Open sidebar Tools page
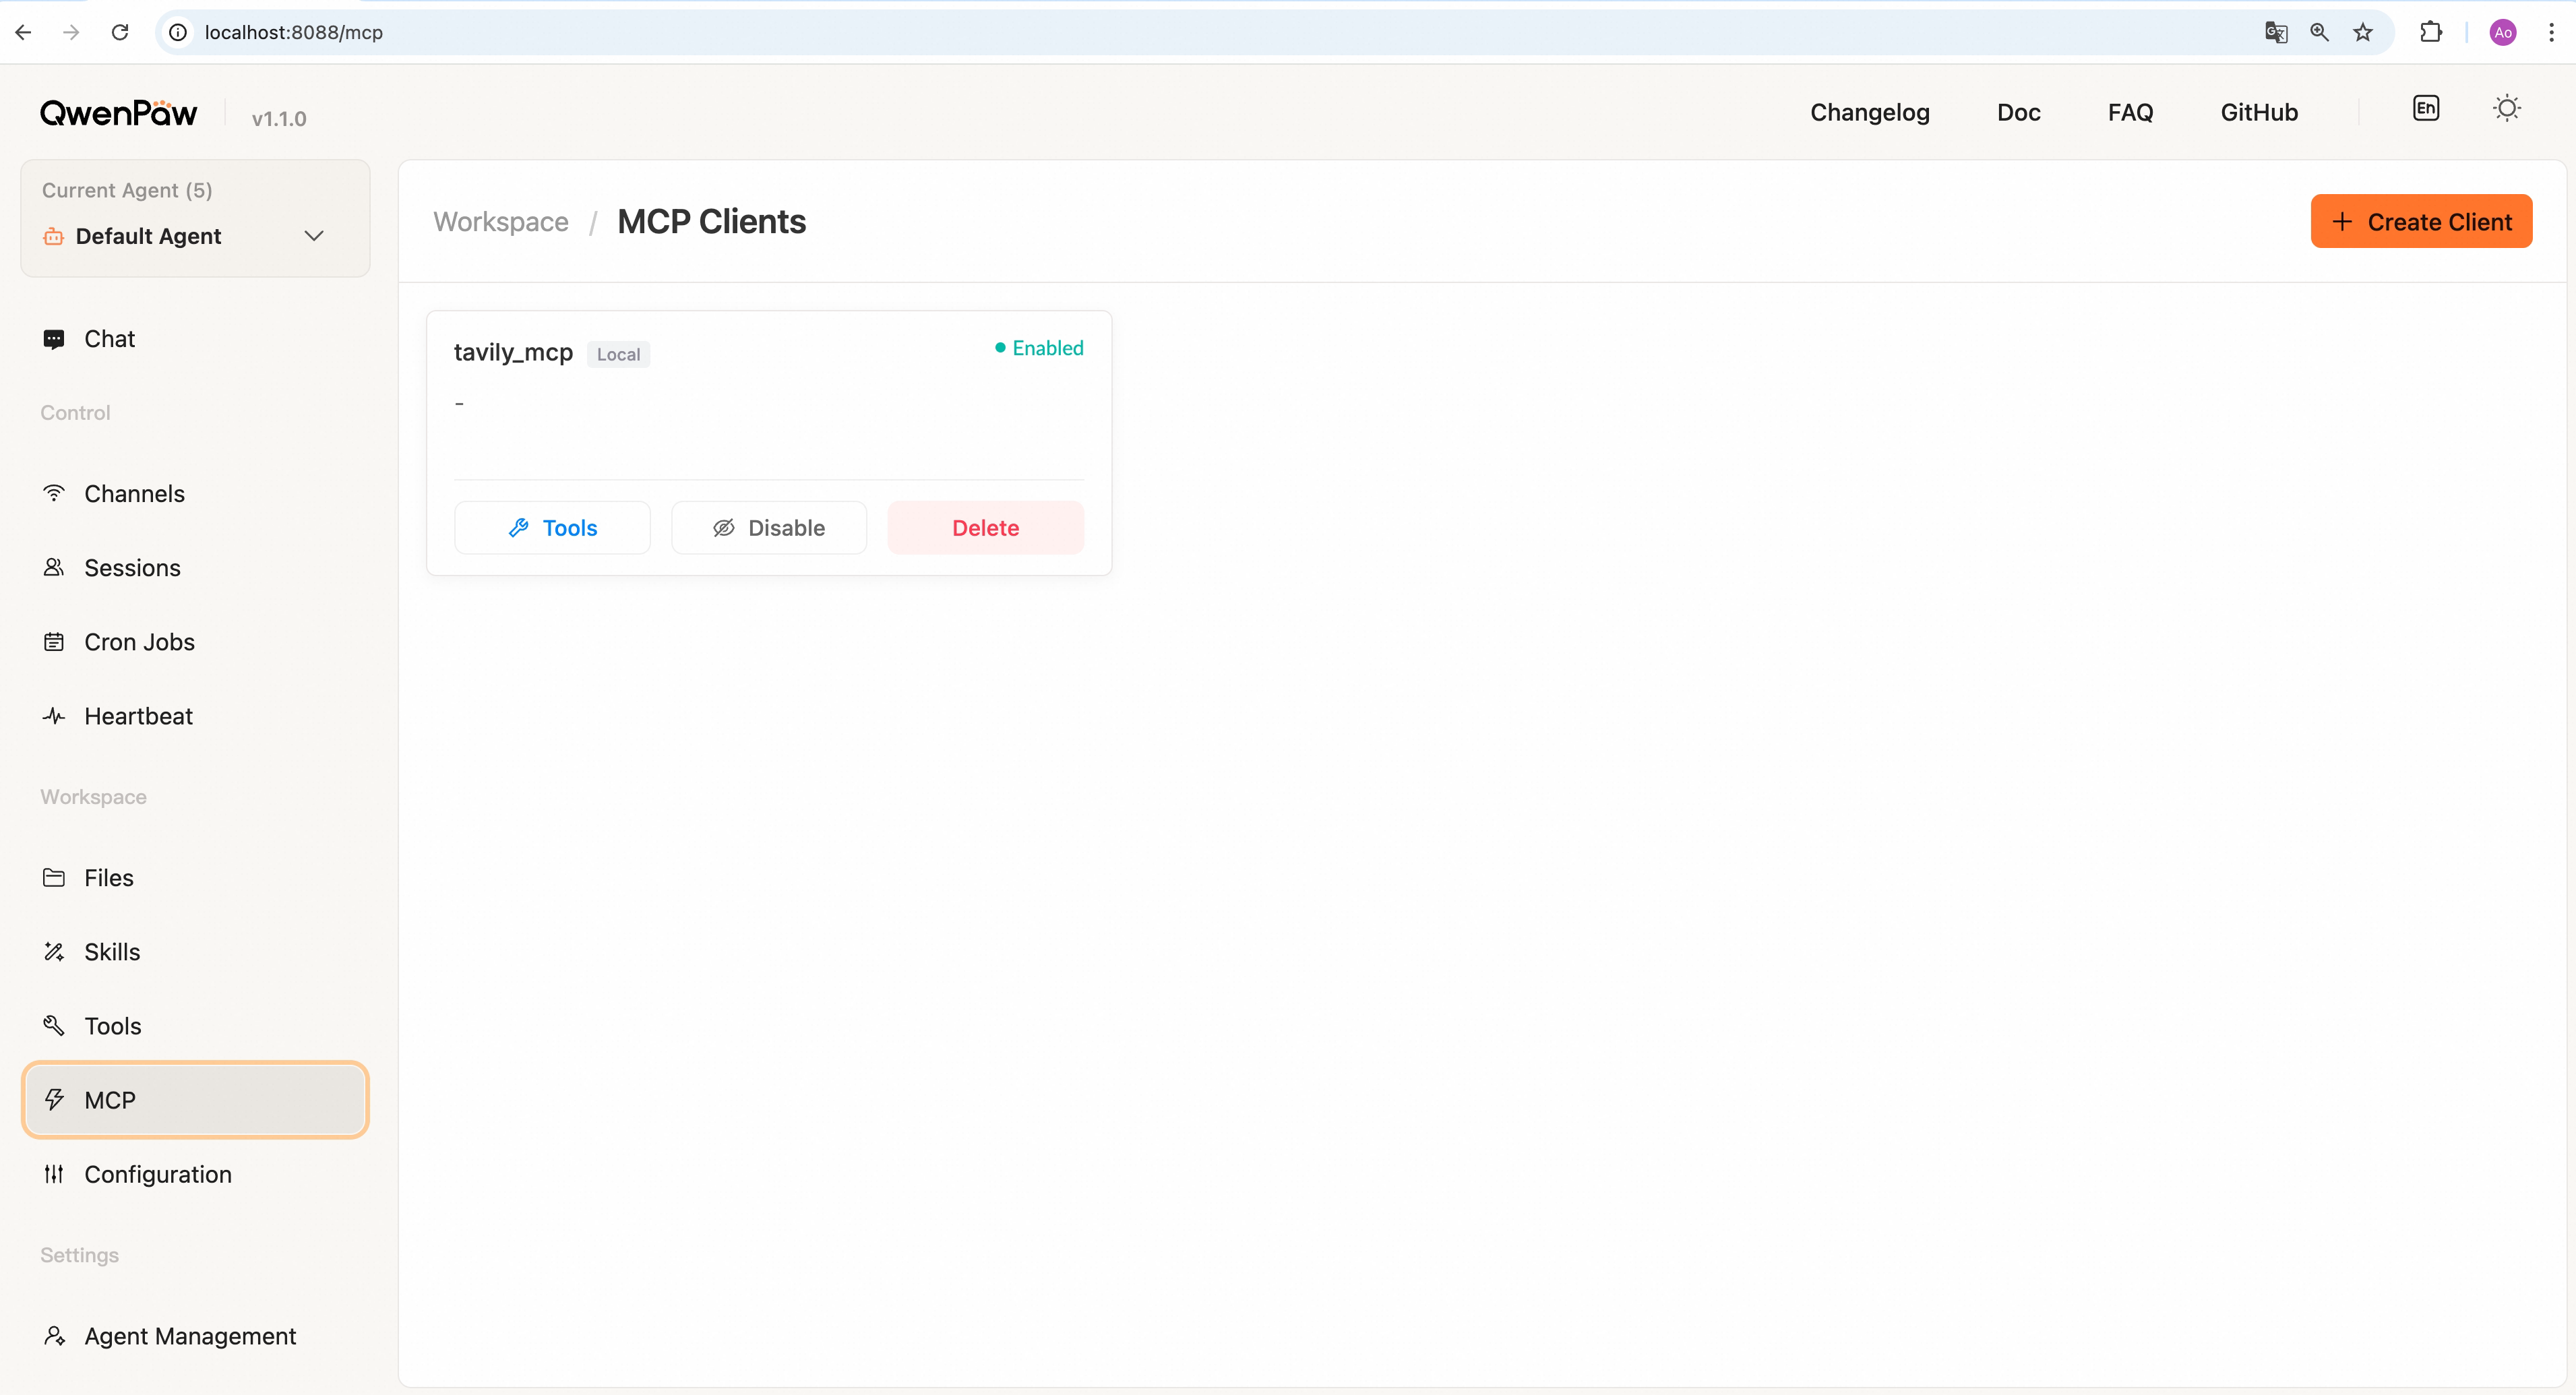 (x=112, y=1026)
